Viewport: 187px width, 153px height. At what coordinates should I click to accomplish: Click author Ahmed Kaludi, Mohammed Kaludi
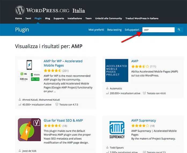click(41, 100)
